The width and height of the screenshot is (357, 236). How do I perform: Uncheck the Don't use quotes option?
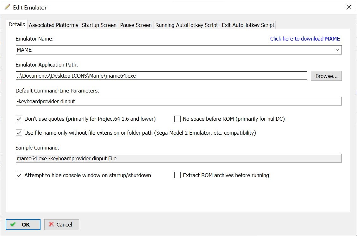[19, 119]
